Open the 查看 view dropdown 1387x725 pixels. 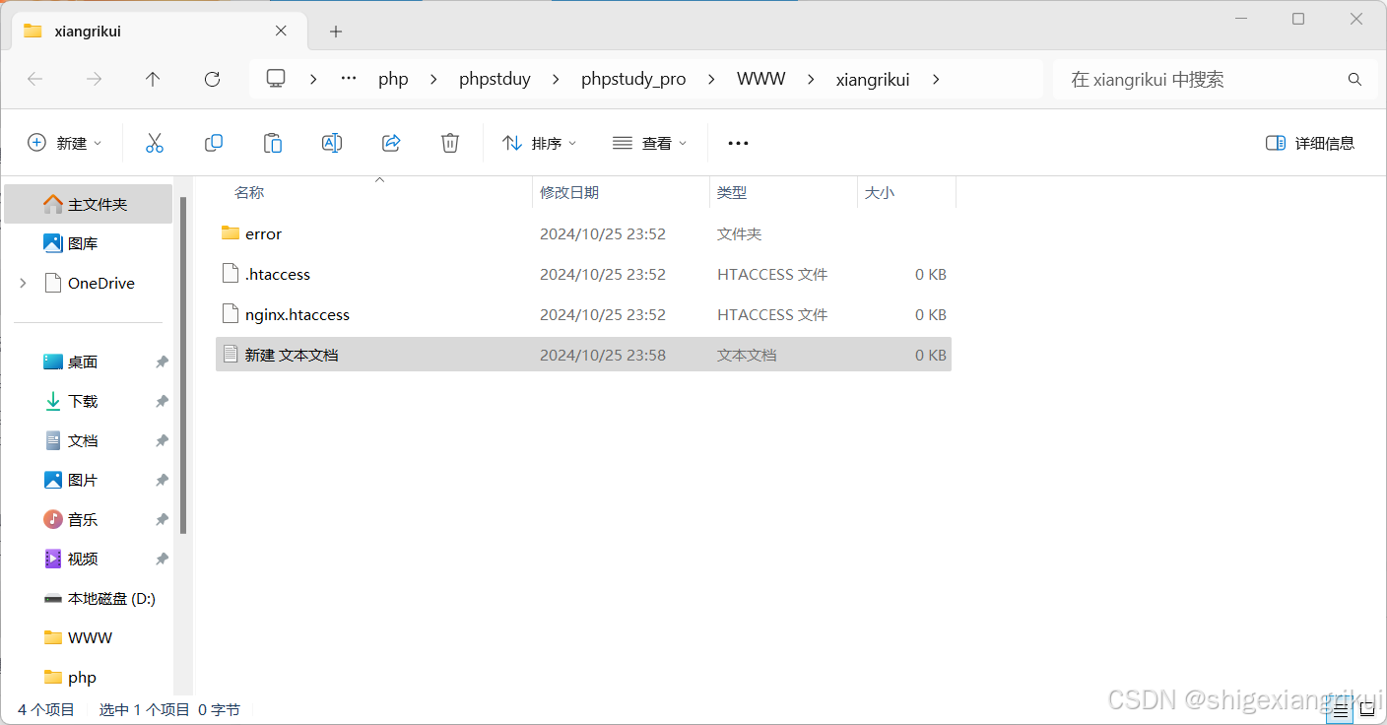pyautogui.click(x=649, y=142)
